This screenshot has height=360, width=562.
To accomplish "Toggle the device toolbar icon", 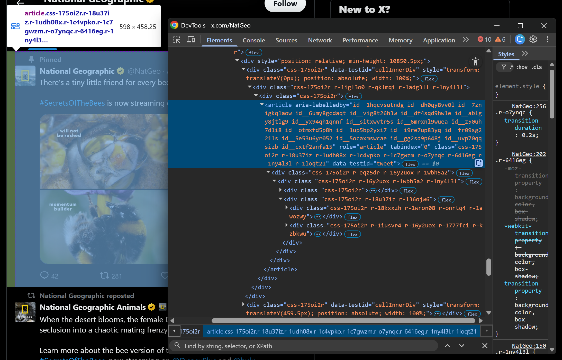I will (x=191, y=40).
